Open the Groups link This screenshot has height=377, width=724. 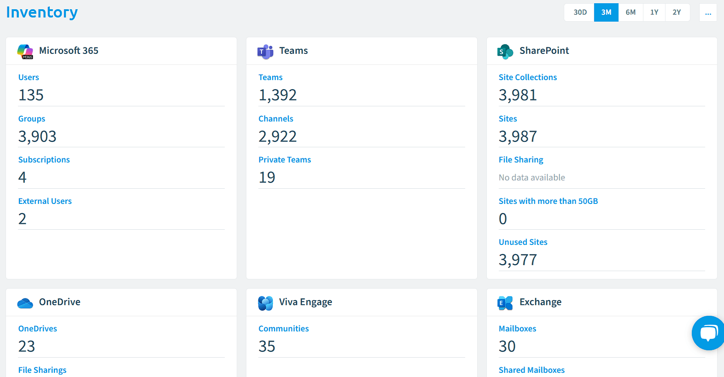pos(32,119)
